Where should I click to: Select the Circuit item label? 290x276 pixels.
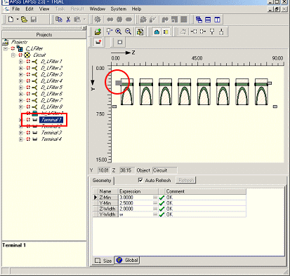(39, 55)
